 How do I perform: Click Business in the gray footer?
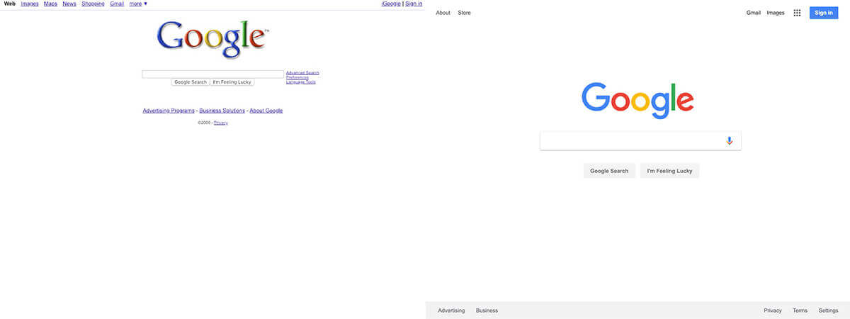[487, 310]
